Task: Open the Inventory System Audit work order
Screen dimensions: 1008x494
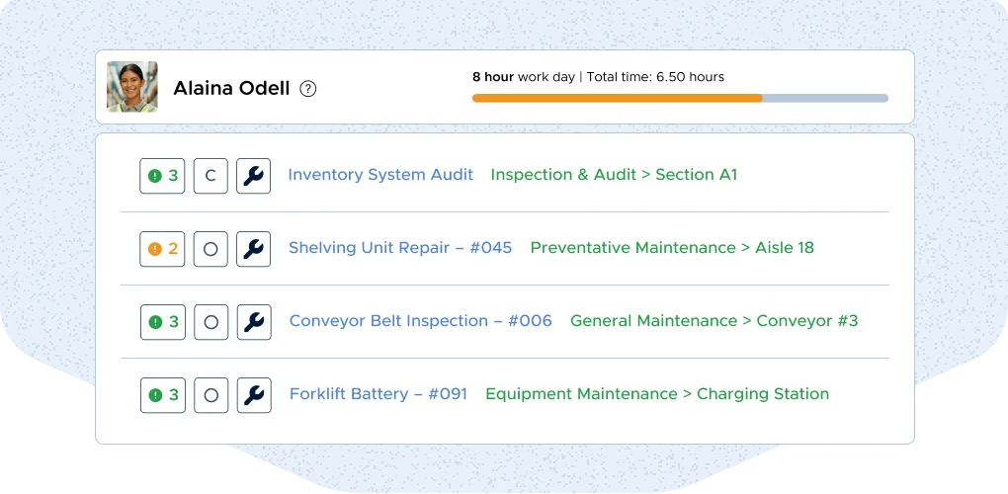Action: [380, 175]
